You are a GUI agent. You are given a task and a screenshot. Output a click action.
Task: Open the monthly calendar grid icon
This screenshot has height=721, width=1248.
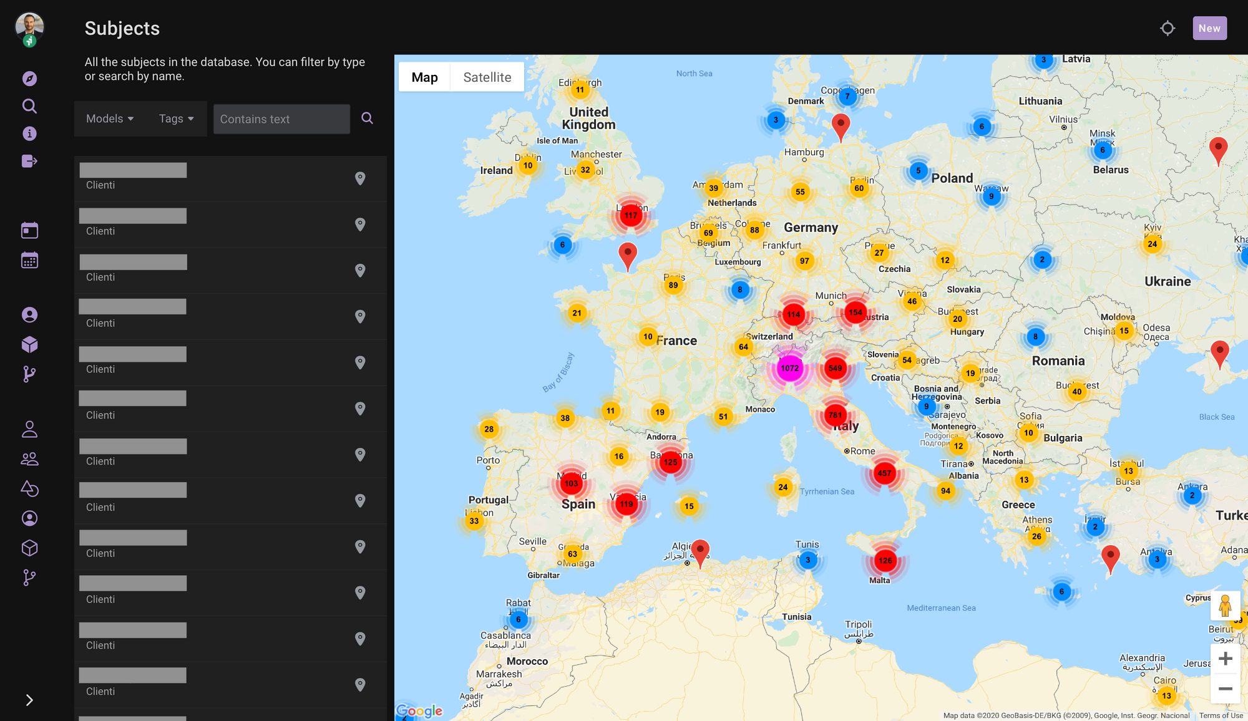coord(29,260)
